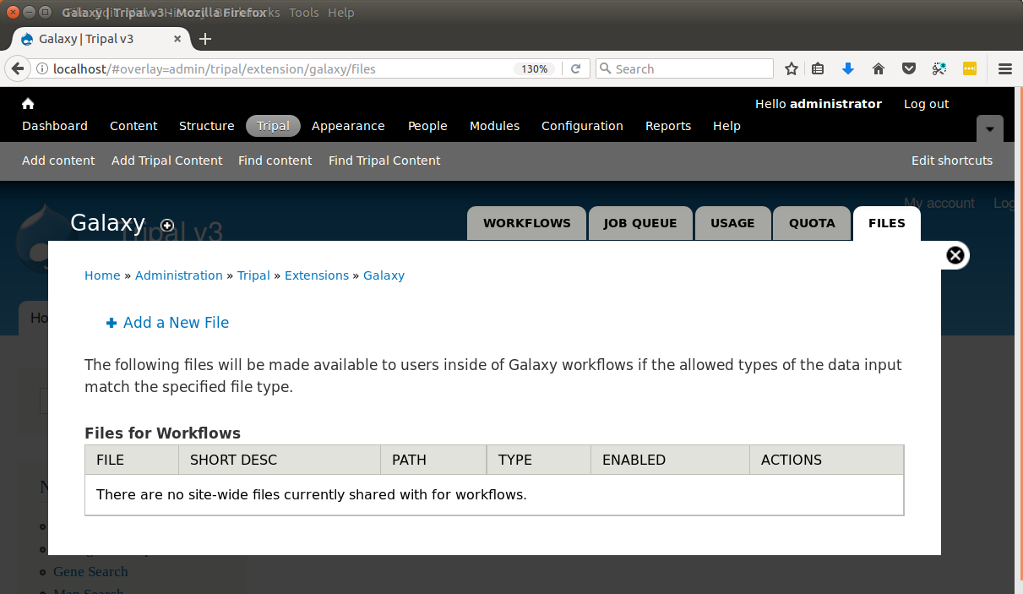Show site information icon in address bar
This screenshot has width=1023, height=594.
pos(41,69)
